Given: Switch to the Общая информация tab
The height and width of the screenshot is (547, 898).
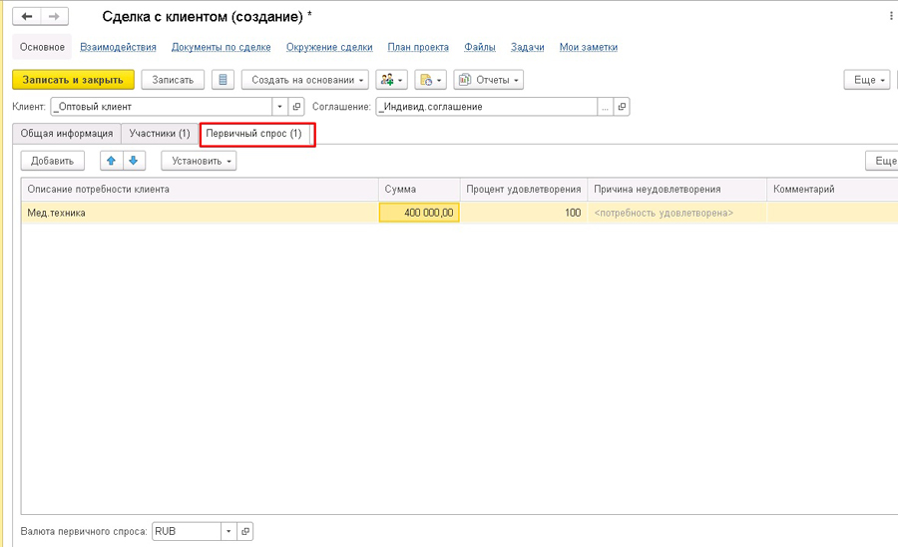Looking at the screenshot, I should pyautogui.click(x=67, y=134).
